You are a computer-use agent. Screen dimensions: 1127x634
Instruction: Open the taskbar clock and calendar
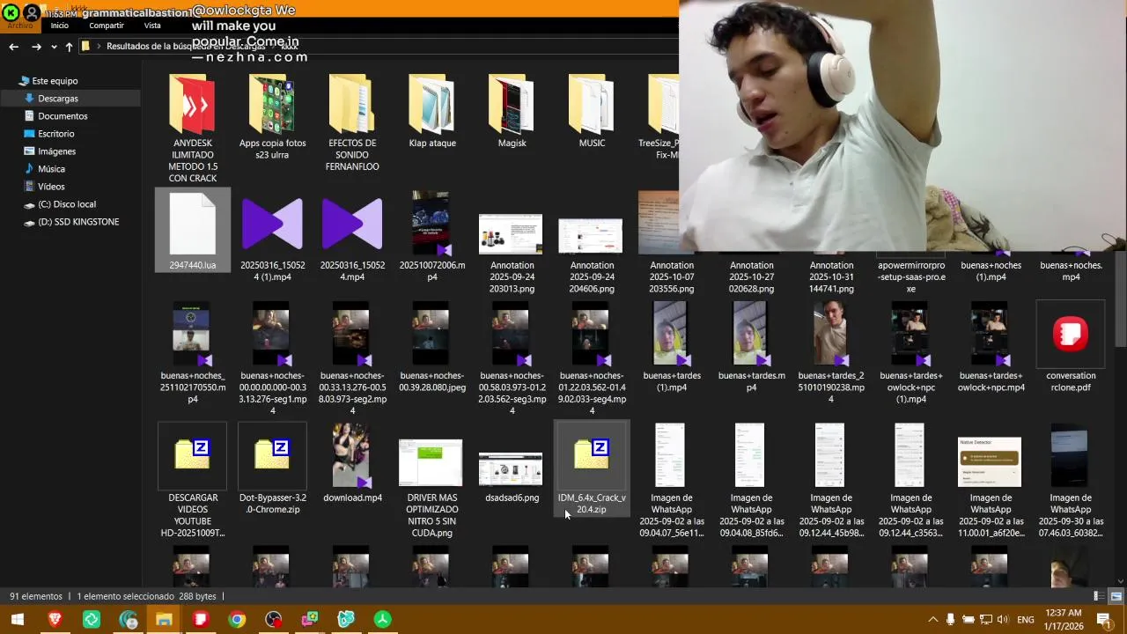click(x=1064, y=620)
